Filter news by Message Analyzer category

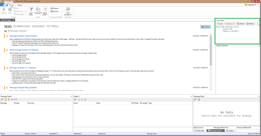pos(18,31)
